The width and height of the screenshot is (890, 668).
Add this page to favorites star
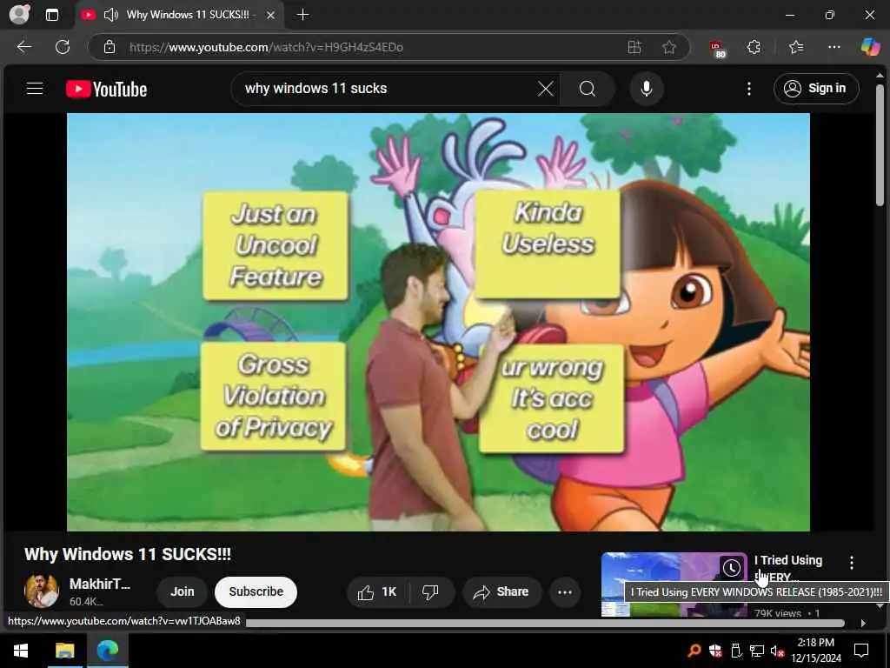pos(669,47)
